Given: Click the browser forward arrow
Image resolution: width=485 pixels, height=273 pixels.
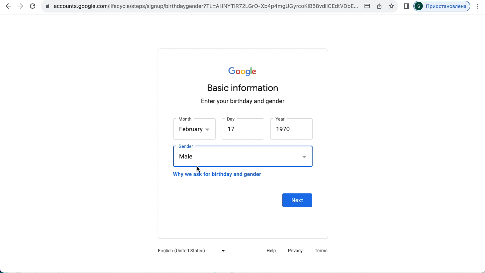Looking at the screenshot, I should pyautogui.click(x=20, y=6).
